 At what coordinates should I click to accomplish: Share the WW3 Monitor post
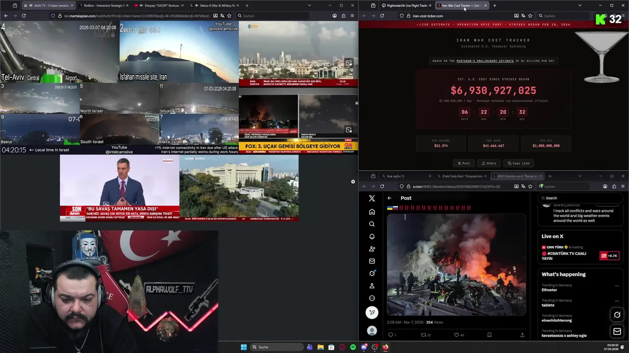(x=522, y=335)
